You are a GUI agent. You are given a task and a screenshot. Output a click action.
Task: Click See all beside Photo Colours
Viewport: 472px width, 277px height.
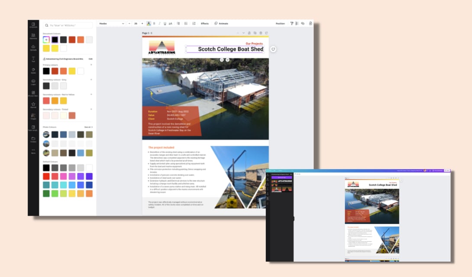[88, 127]
